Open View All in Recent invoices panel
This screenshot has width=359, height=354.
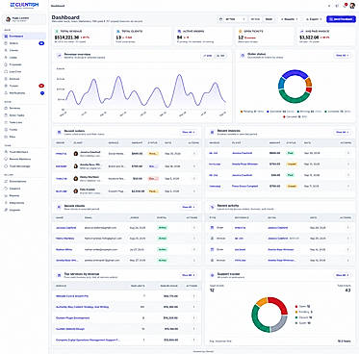point(342,132)
